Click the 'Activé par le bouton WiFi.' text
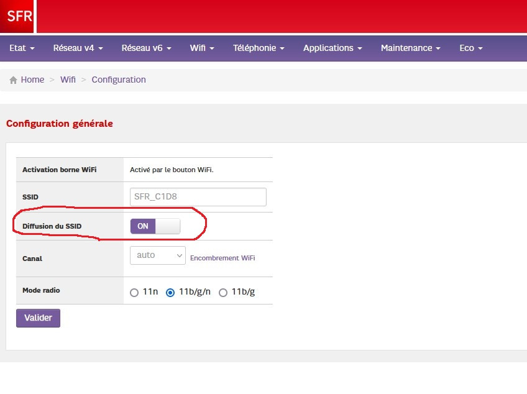The width and height of the screenshot is (527, 394). [172, 170]
